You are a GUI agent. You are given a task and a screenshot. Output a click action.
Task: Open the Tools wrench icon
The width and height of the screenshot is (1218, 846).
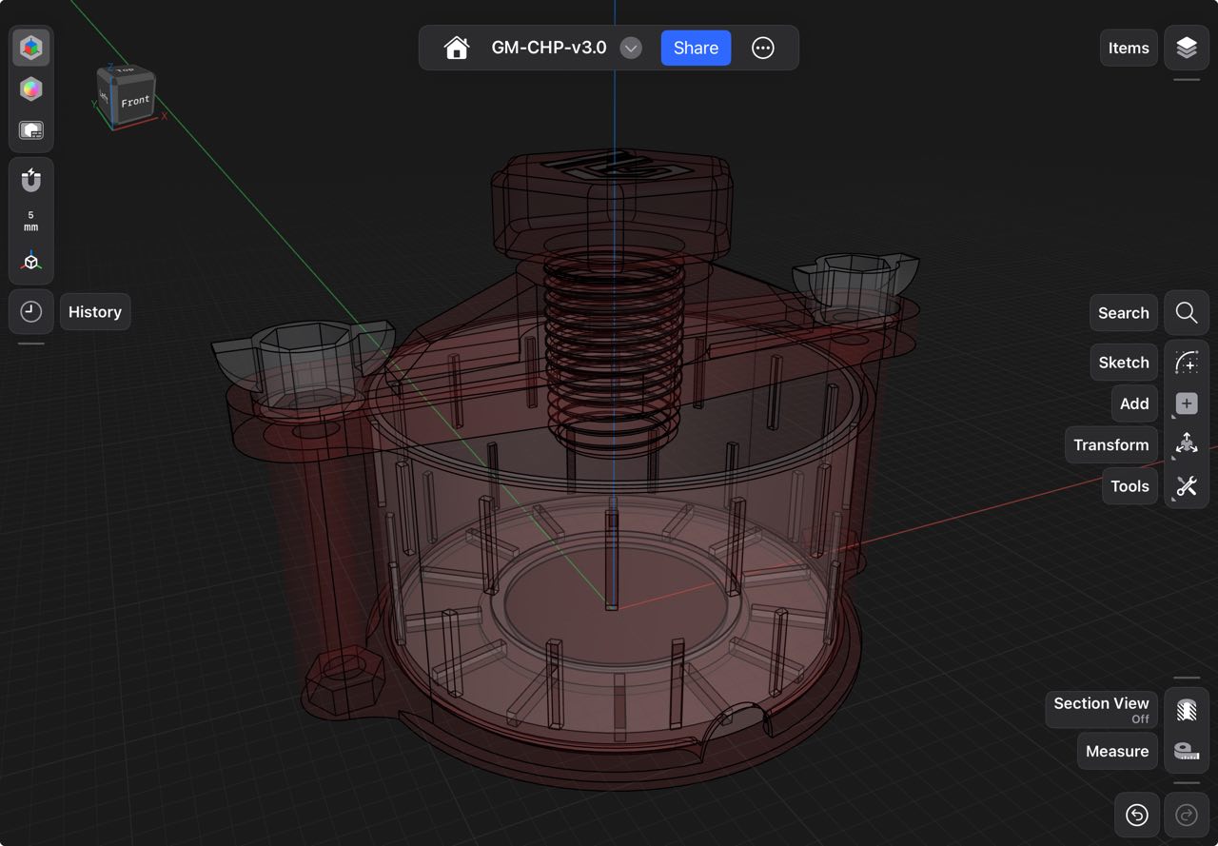[x=1186, y=486]
